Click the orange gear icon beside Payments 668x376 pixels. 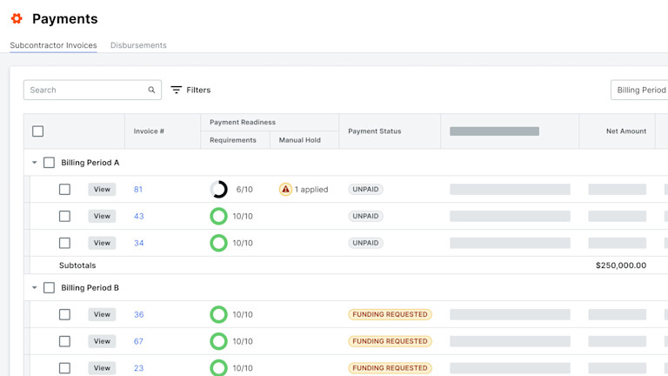[17, 18]
